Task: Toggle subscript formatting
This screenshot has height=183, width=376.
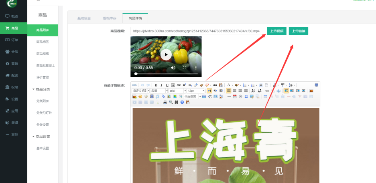Action: (x=190, y=85)
